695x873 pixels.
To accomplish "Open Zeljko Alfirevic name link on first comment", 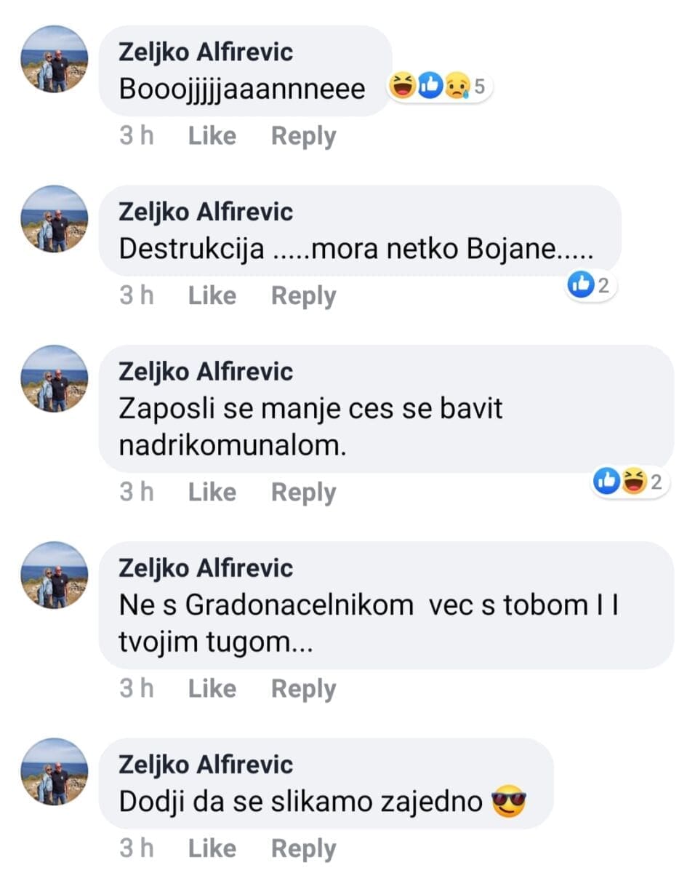I will 206,52.
